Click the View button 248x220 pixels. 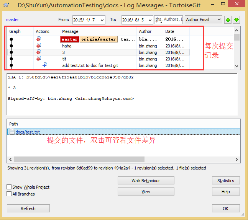coord(146,192)
